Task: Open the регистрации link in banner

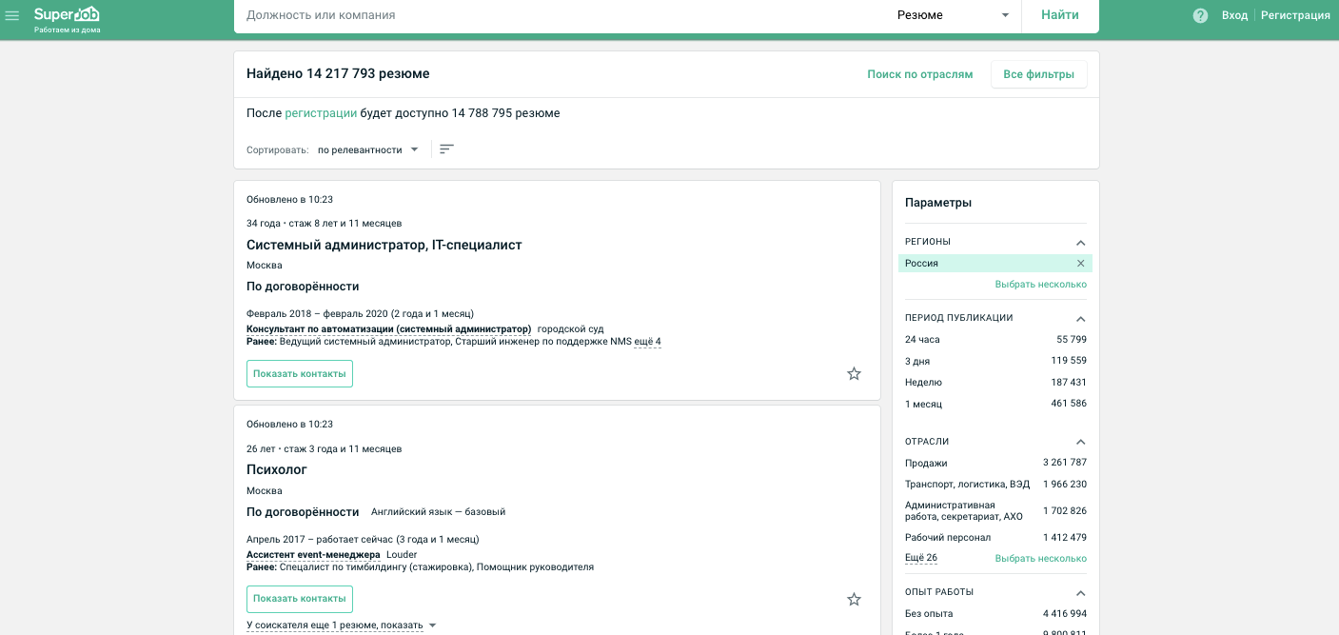Action: [321, 112]
